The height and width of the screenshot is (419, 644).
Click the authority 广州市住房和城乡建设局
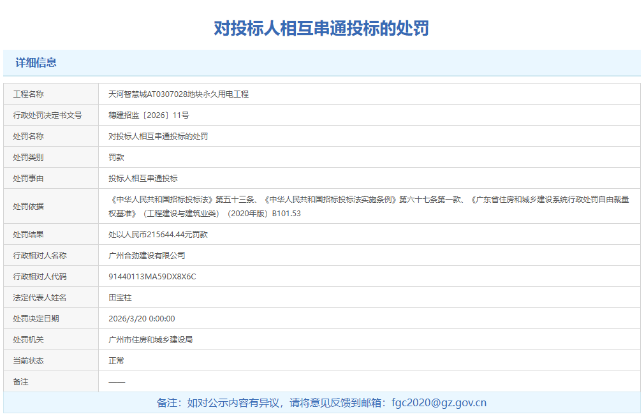point(150,339)
